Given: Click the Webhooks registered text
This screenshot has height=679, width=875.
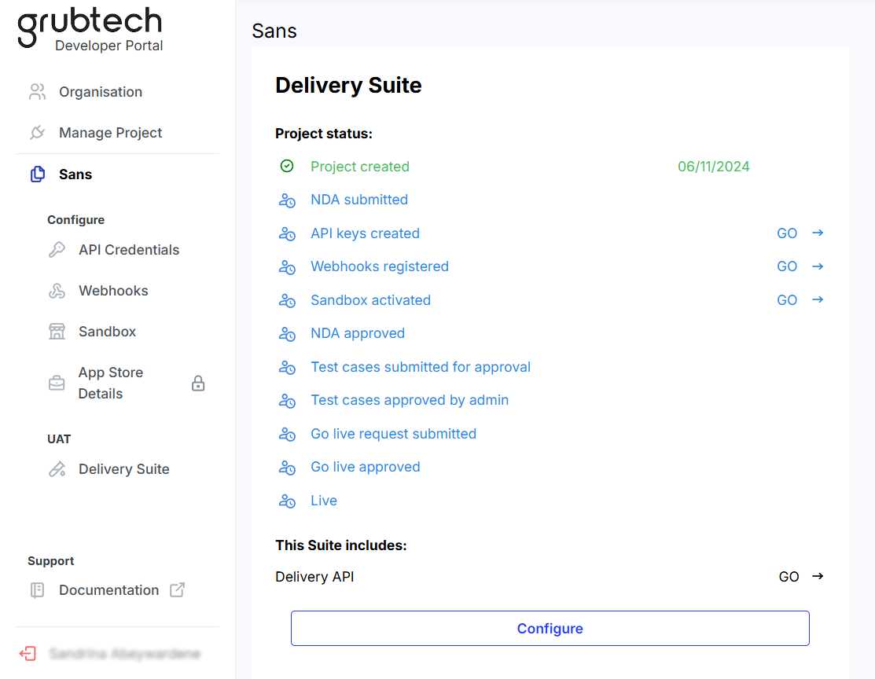Looking at the screenshot, I should (380, 266).
